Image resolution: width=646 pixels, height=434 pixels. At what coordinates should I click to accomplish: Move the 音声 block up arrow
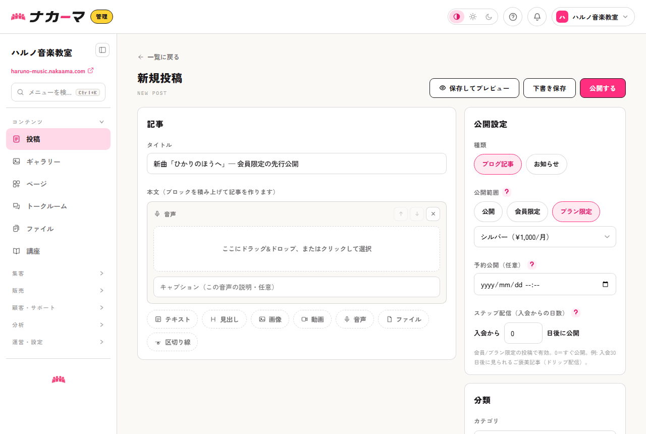401,214
